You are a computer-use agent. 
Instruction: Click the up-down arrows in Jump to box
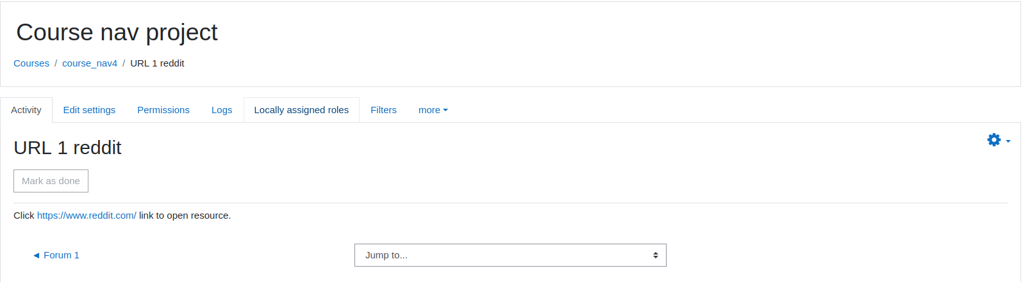point(656,255)
